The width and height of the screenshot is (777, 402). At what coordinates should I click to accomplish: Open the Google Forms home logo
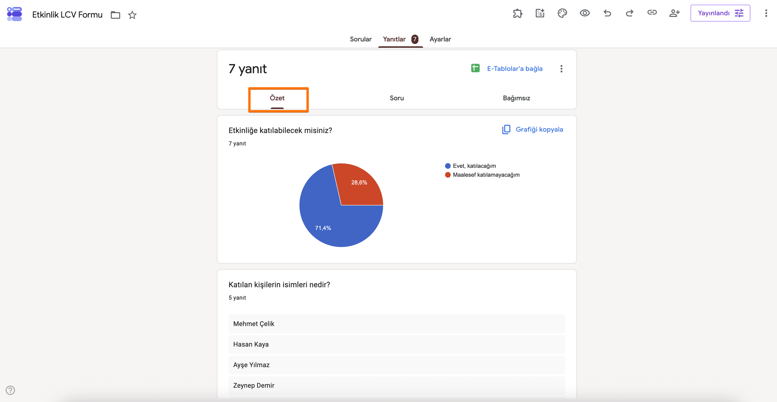(14, 14)
